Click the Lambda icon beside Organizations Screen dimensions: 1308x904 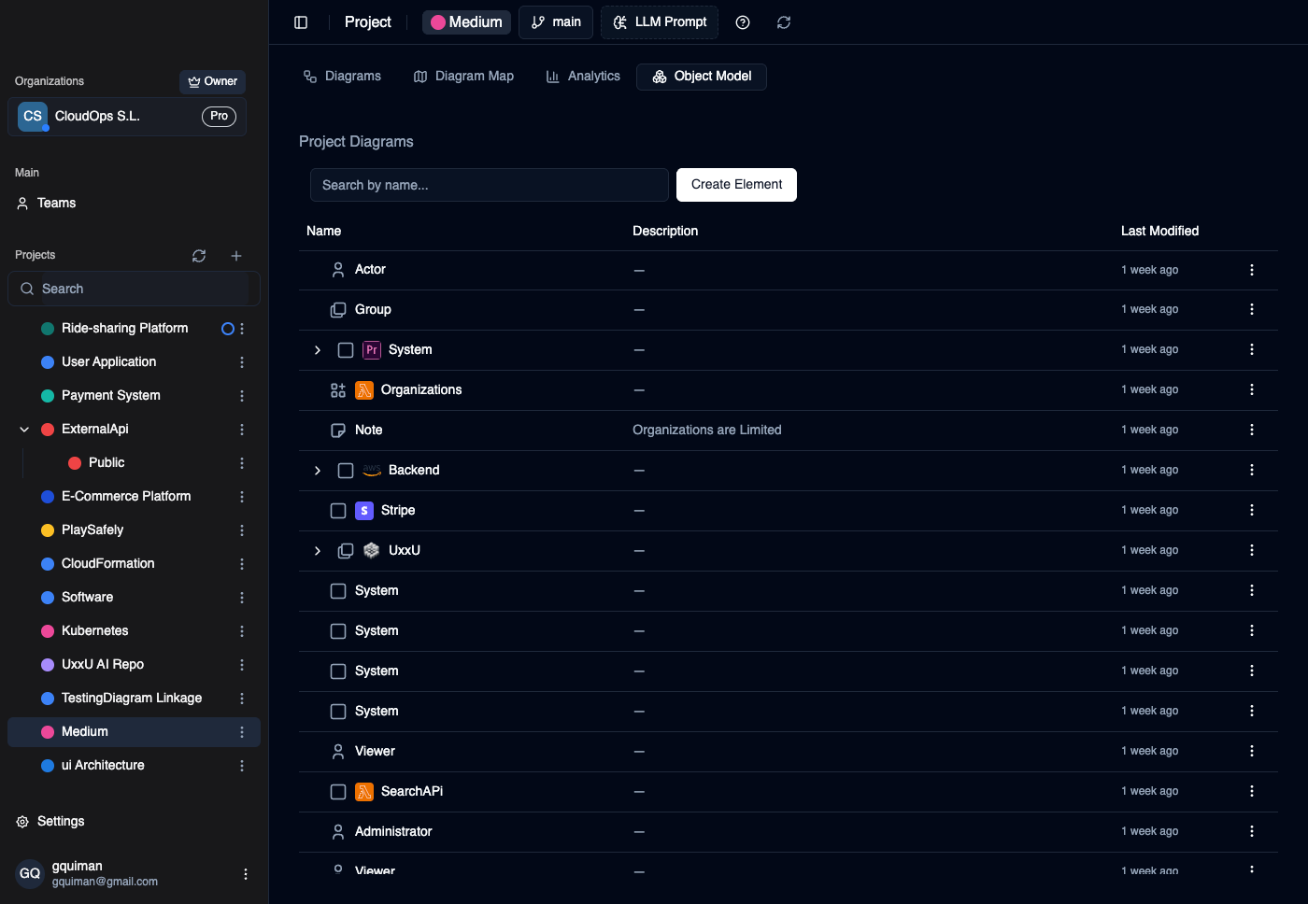tap(364, 390)
